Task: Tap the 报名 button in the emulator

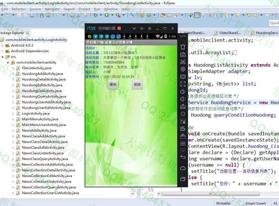Action: coord(113,84)
